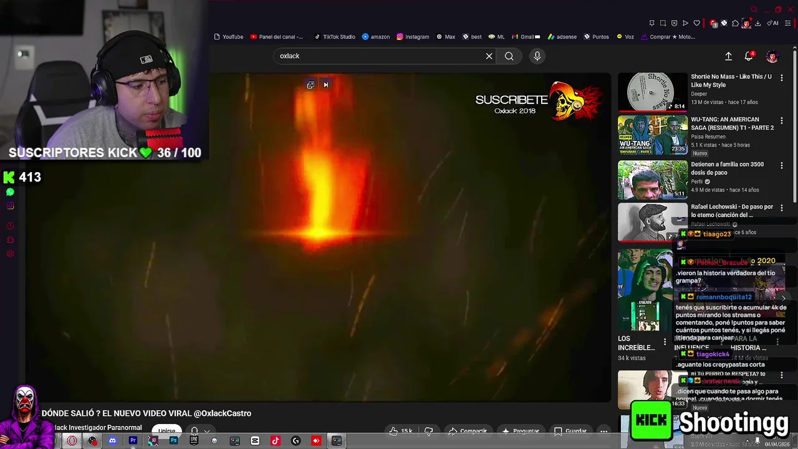The height and width of the screenshot is (449, 798).
Task: Open the browser AI assistant button
Action: 772,23
